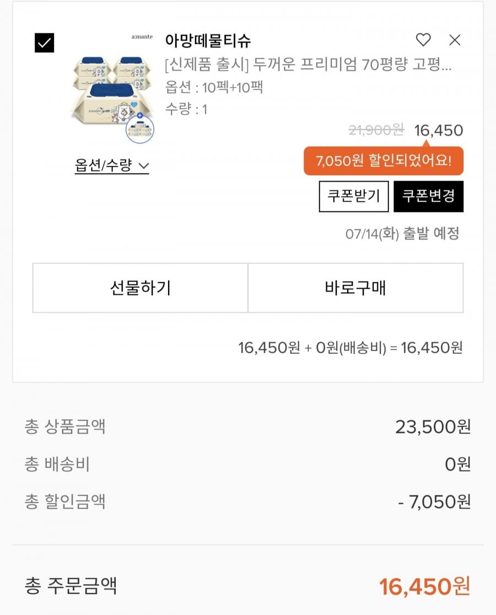The height and width of the screenshot is (615, 496).
Task: Click the a:mante brand logo
Action: pos(142,37)
